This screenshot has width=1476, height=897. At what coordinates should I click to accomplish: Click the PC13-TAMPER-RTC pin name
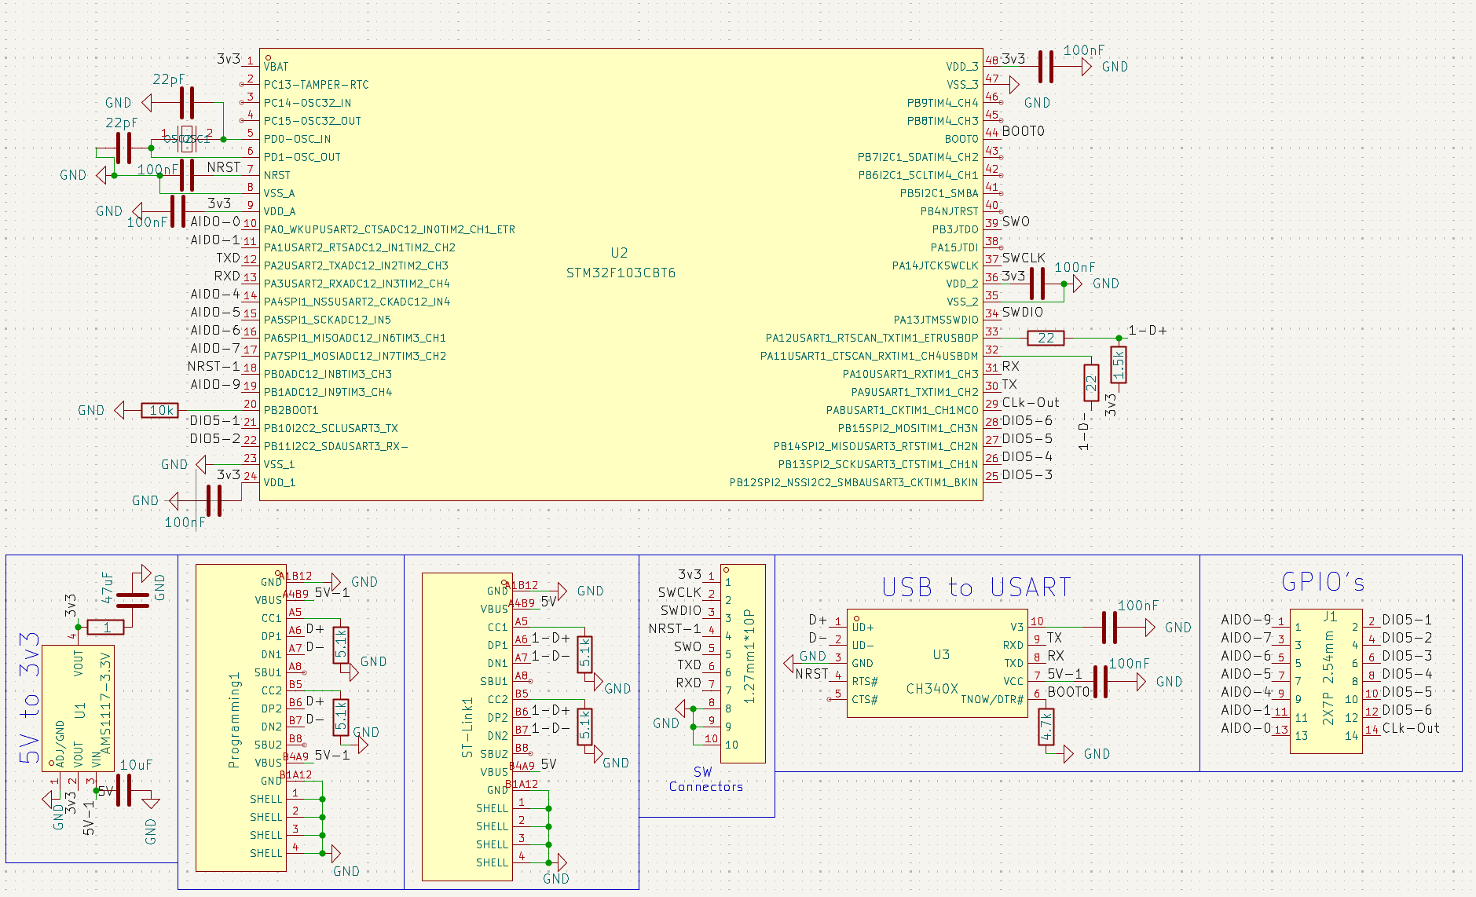[x=317, y=85]
